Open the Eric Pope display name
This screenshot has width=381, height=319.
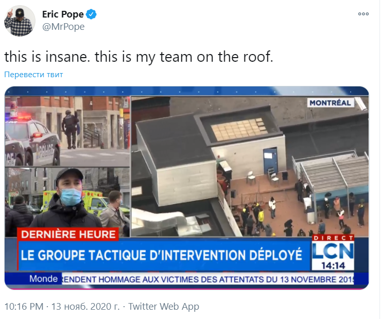[x=63, y=14]
